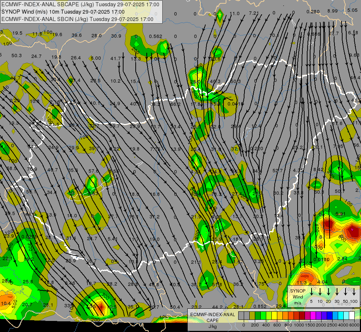Screen dimensions: 361x332
Task: Choose the magenta CAPE legend swatch
Action: coord(313,315)
